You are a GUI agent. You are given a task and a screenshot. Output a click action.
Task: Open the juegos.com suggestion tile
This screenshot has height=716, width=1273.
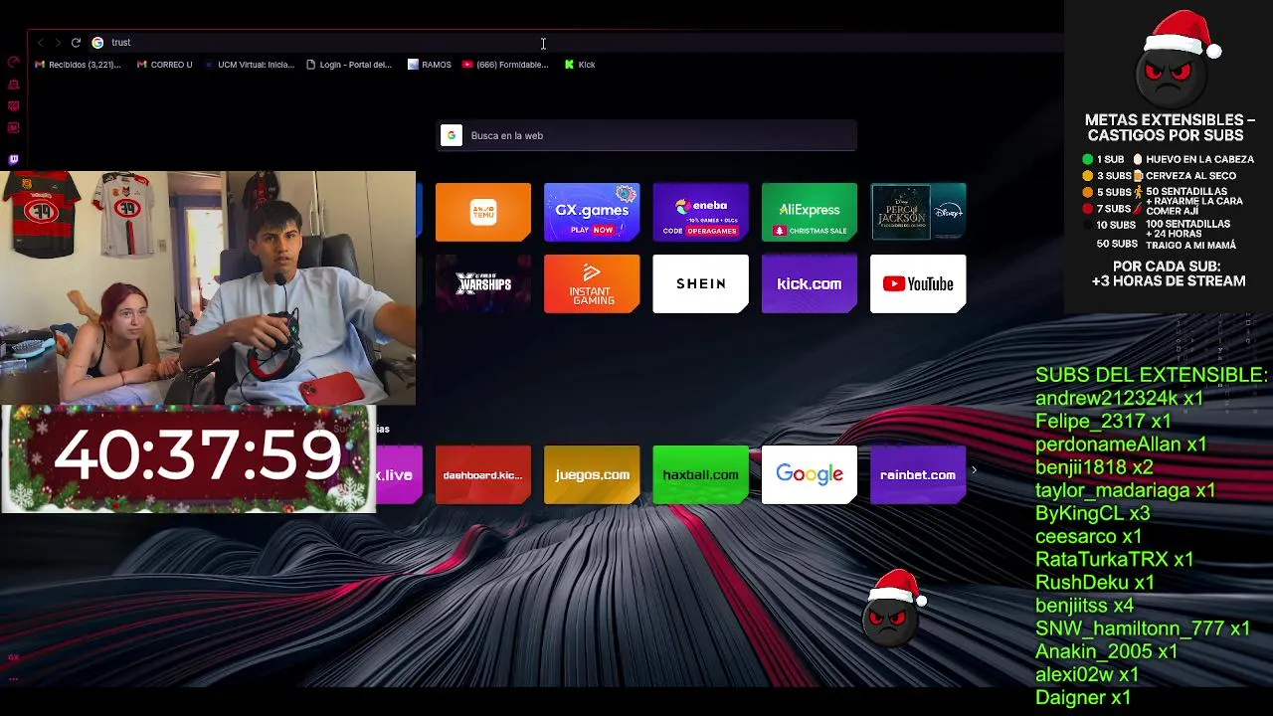[x=592, y=475]
